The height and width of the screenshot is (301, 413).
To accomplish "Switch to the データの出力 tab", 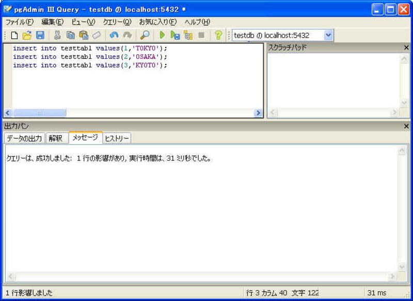I will [x=24, y=138].
